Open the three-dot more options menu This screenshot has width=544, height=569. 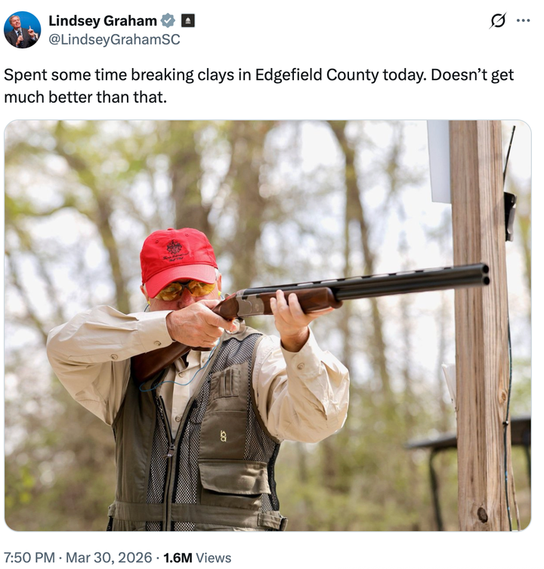[x=523, y=20]
